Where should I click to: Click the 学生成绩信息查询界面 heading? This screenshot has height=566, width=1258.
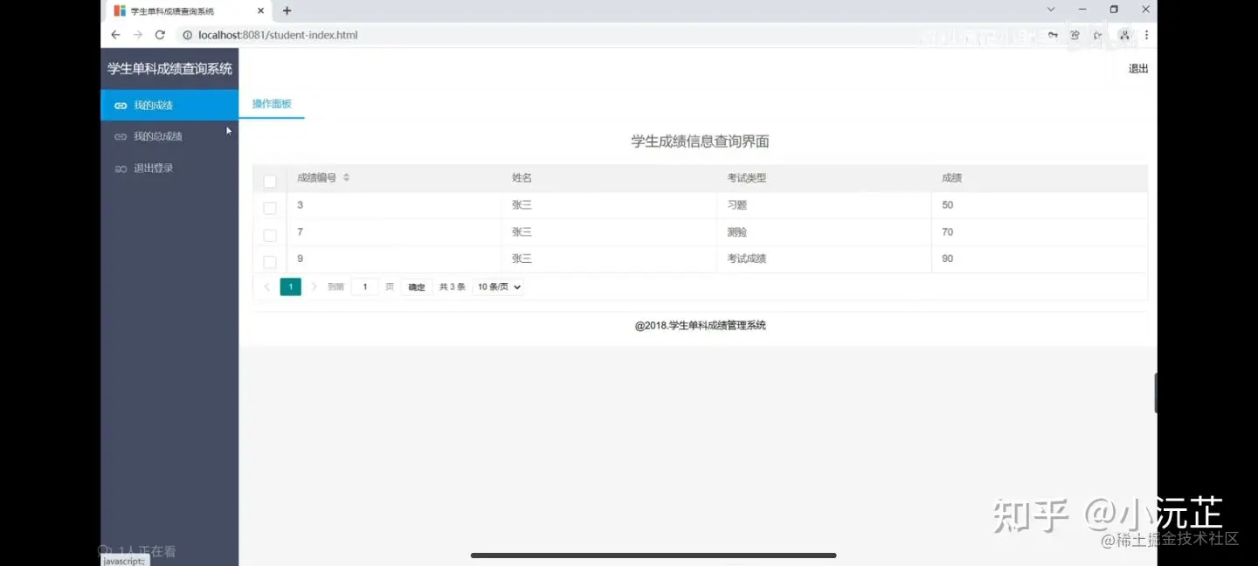point(700,141)
